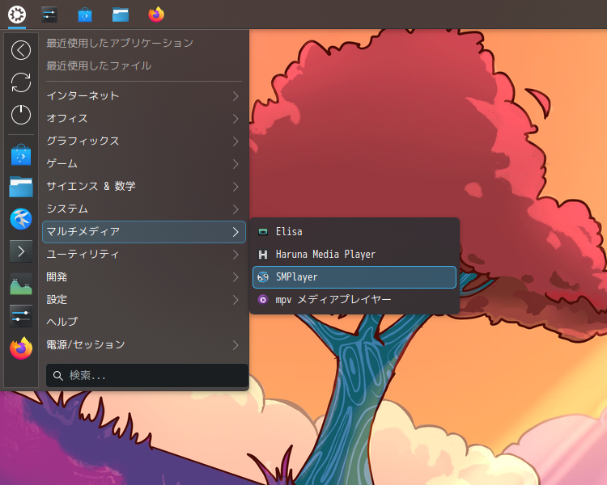Viewport: 607px width, 485px height.
Task: Expand システム submenu arrow
Action: pos(236,209)
